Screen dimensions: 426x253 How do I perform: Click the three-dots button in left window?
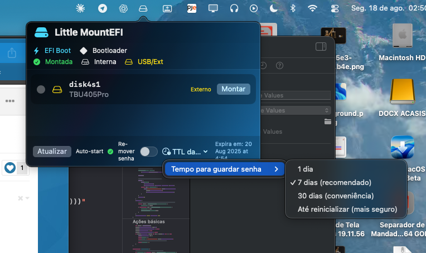click(10, 101)
